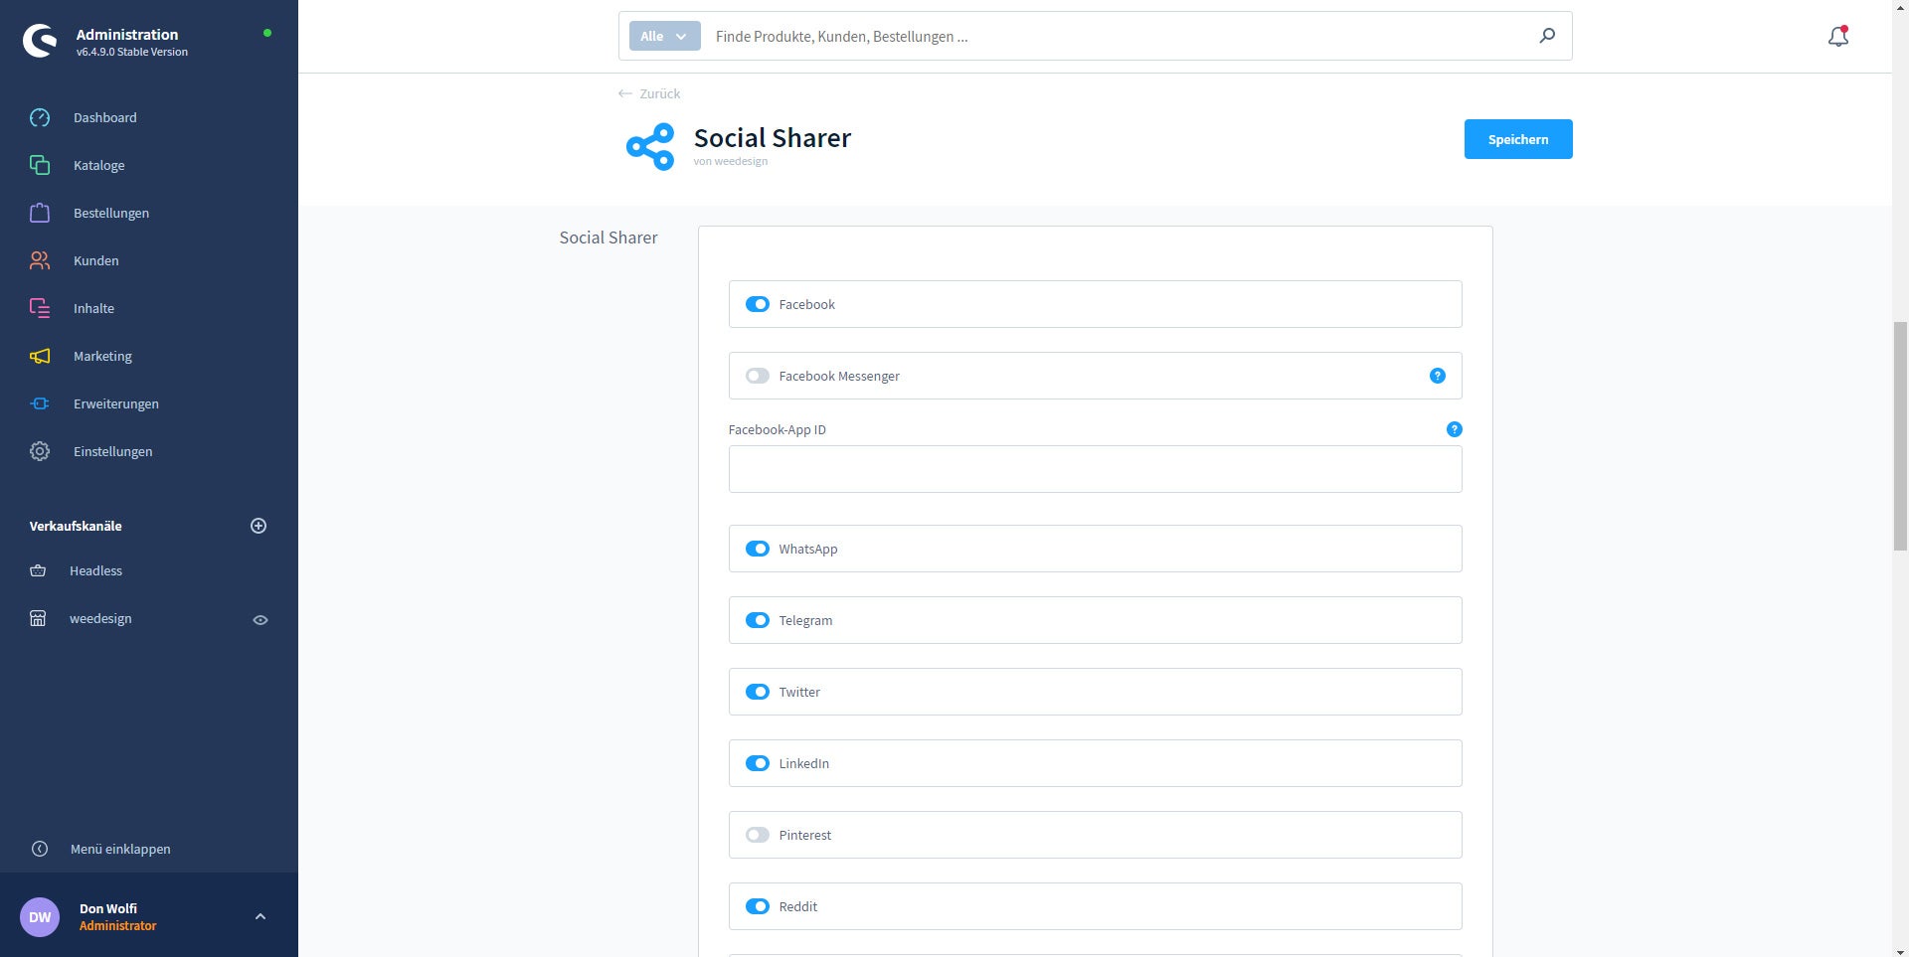Click the vertical page scrollbar thumb
The image size is (1909, 957).
pos(1900,435)
